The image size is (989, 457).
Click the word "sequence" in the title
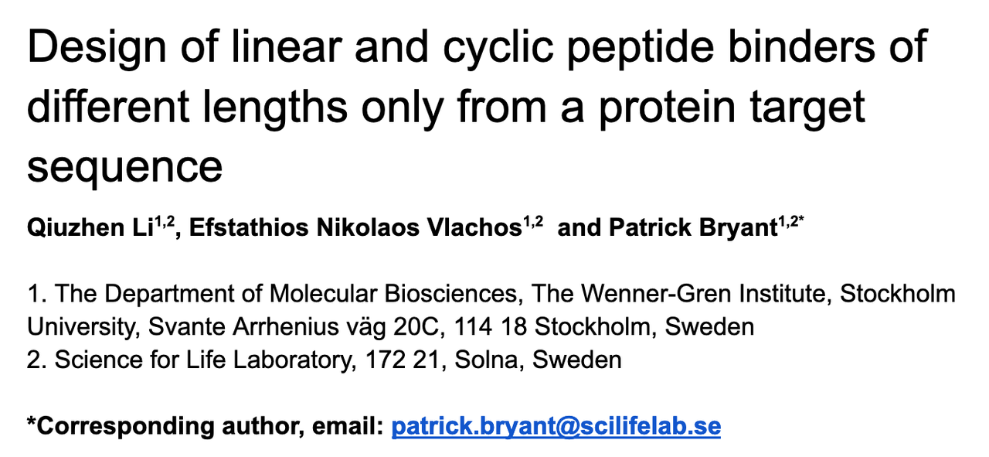[x=125, y=166]
